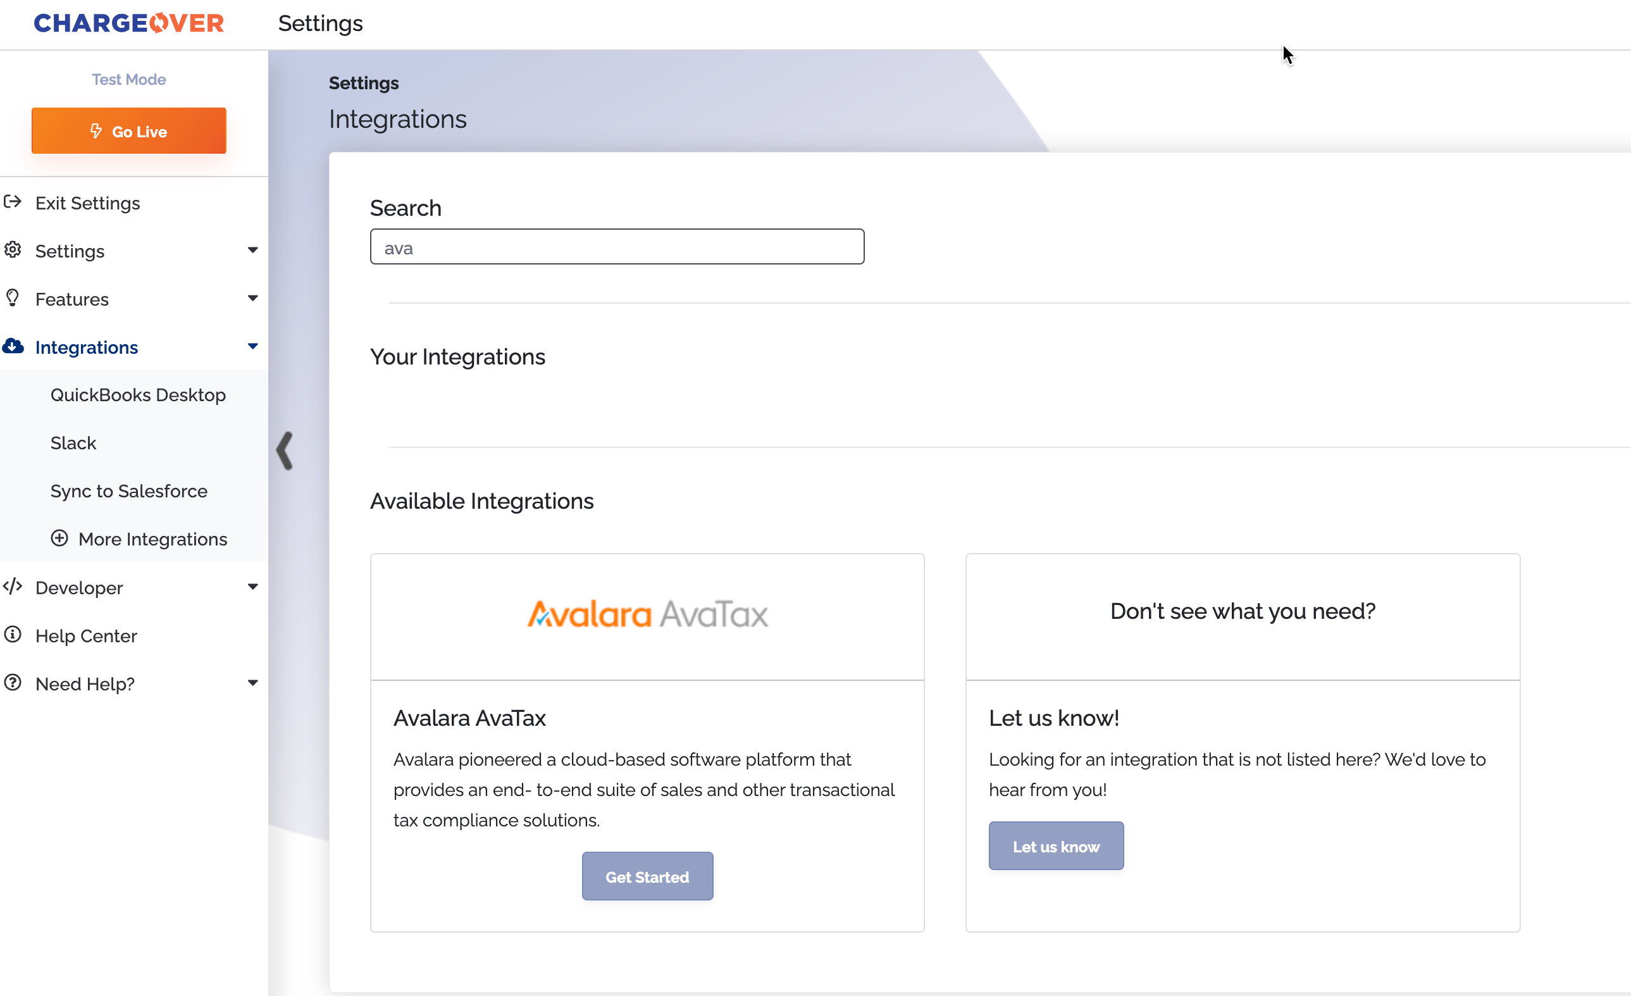Click the Exit Settings arrow icon

click(13, 202)
